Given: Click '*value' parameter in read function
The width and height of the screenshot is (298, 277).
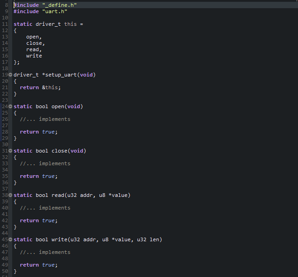Looking at the screenshot, I should click(x=118, y=195).
